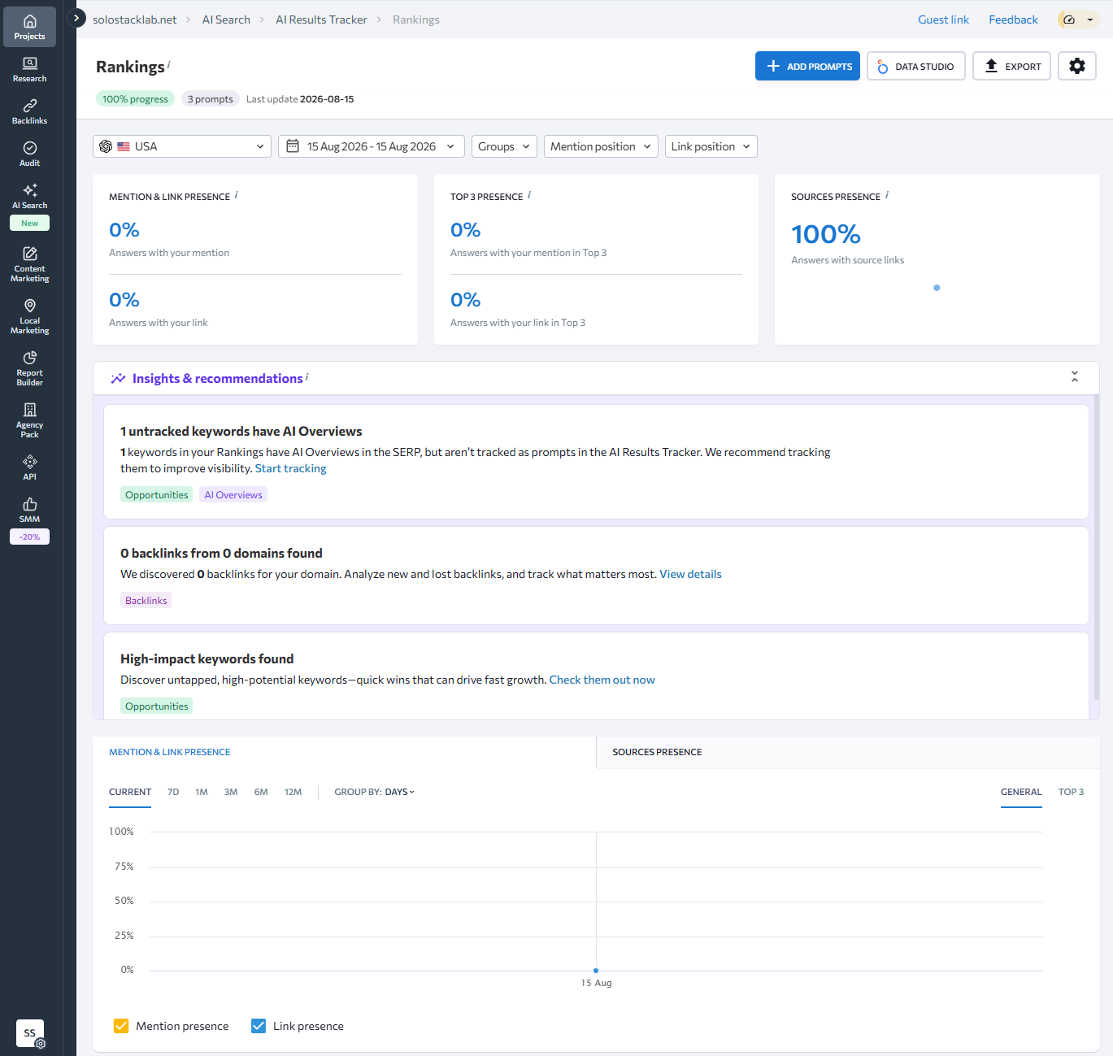Open Agency Pack in sidebar

pos(29,420)
